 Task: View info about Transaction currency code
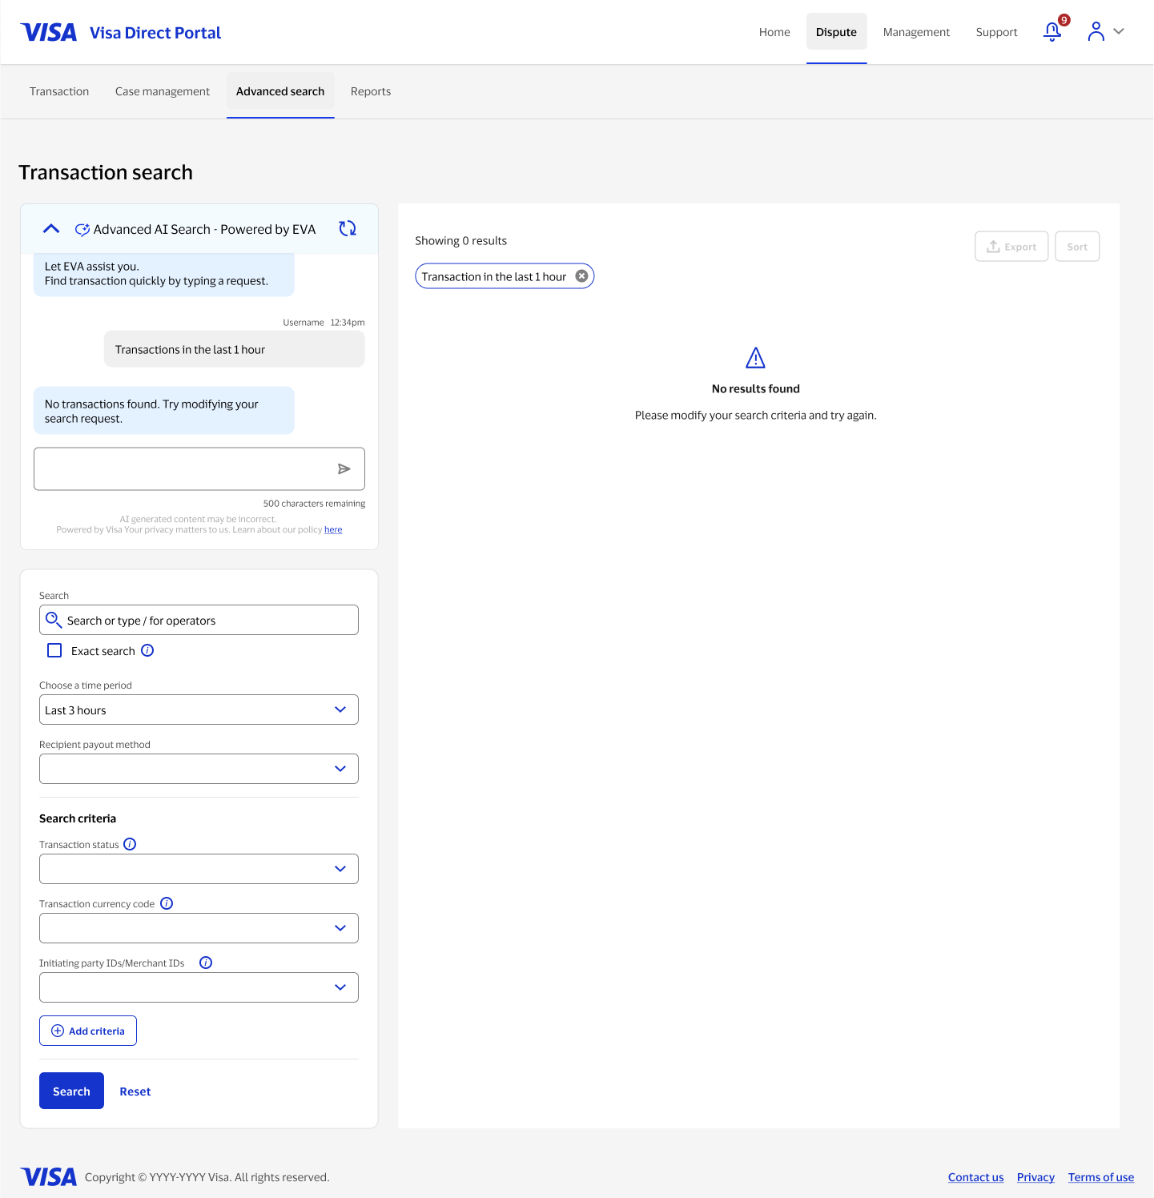pos(167,903)
